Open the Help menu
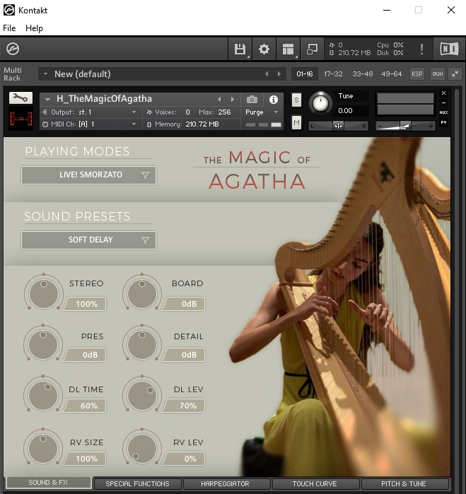466x494 pixels. [x=34, y=28]
